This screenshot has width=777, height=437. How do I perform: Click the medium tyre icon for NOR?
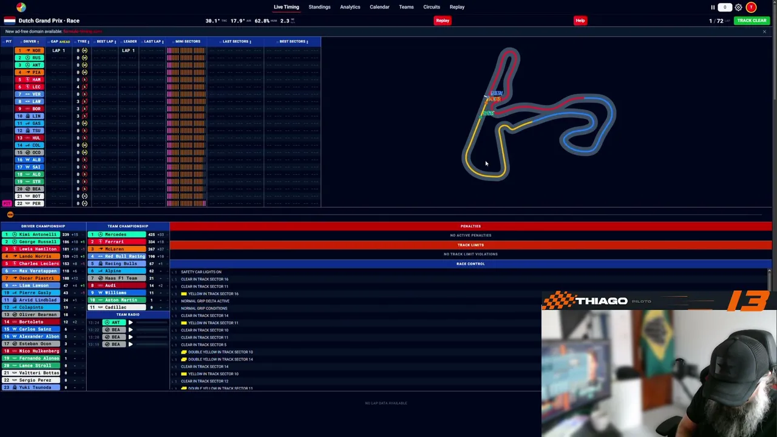coord(84,50)
